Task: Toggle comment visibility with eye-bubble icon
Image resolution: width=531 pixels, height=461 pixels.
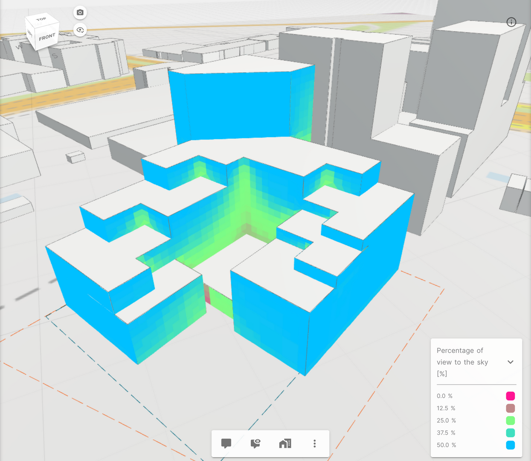Action: (255, 444)
